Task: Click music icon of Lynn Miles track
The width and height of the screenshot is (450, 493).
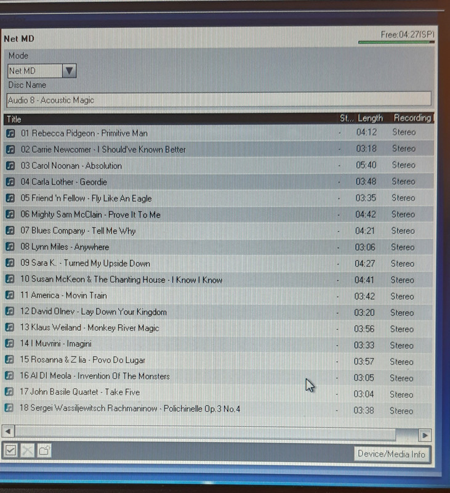Action: [x=10, y=246]
